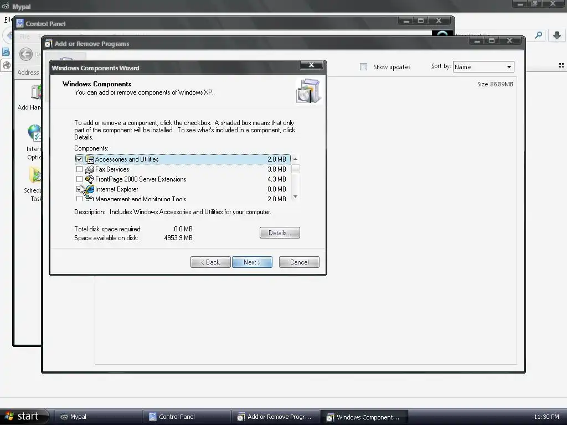Click the 3.8 MB size value

pyautogui.click(x=277, y=169)
